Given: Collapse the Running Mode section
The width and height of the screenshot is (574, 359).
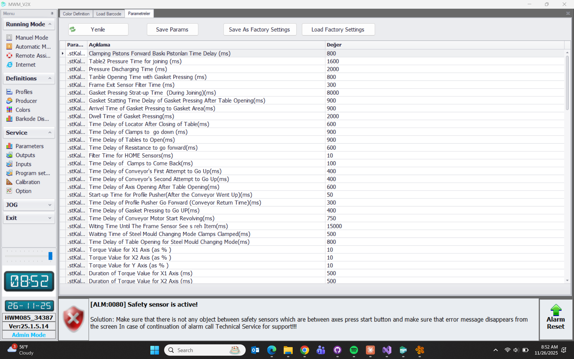Looking at the screenshot, I should click(50, 24).
